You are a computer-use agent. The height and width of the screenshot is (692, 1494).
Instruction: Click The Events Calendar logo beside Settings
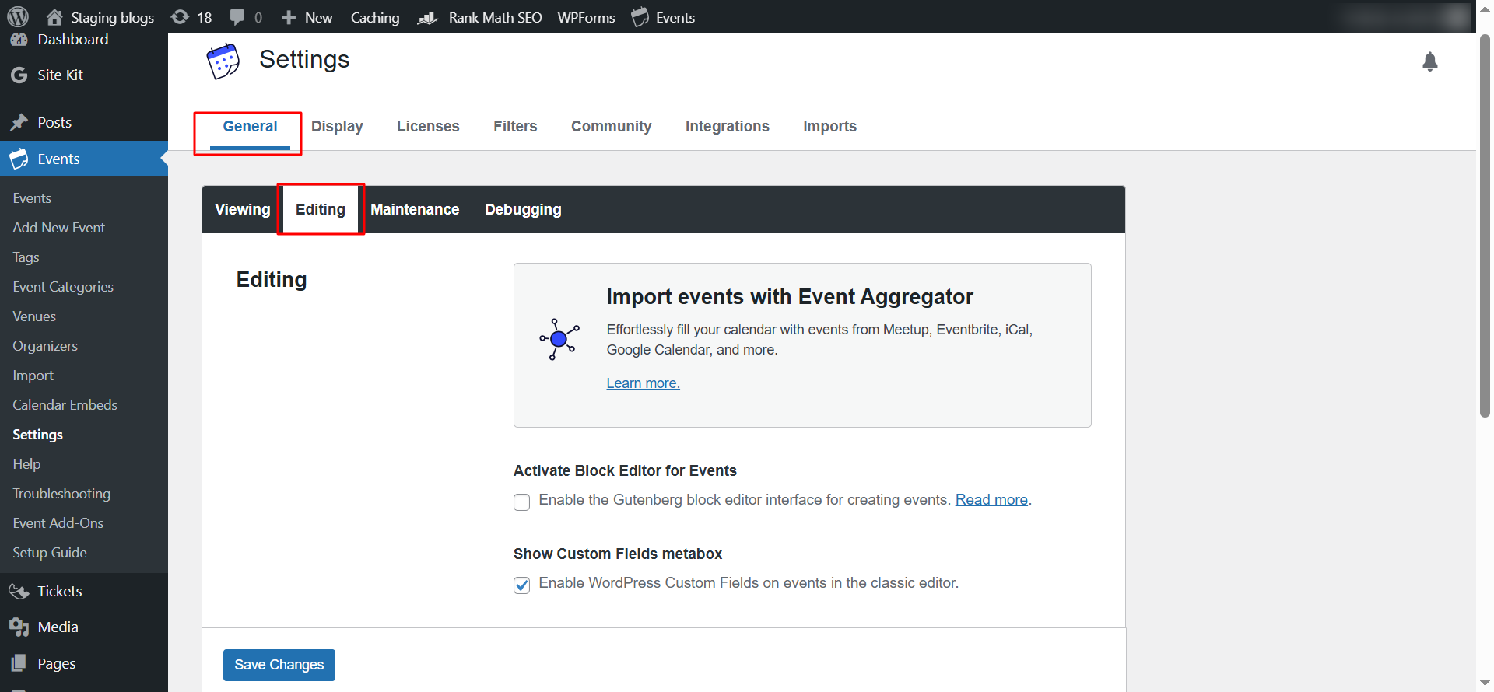coord(223,61)
